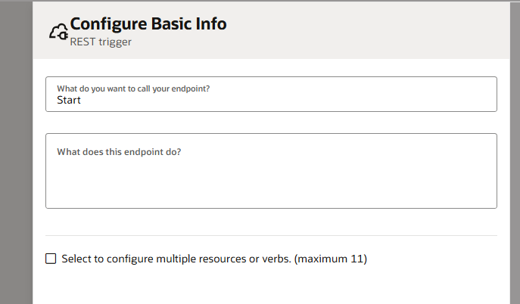The image size is (520, 304).
Task: Click the 'What do you want to call your endpoint?' label
Action: coord(133,88)
